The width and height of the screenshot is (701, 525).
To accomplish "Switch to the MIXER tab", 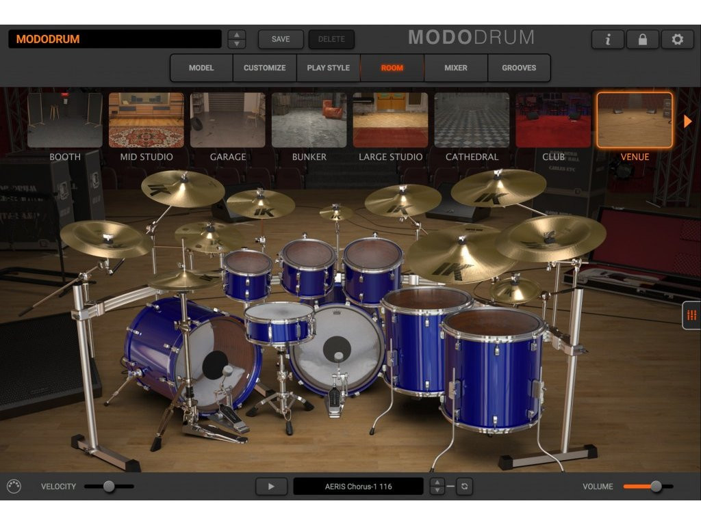I will (455, 68).
